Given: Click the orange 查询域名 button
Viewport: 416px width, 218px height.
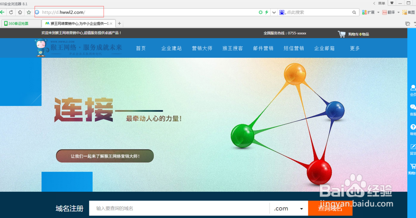Looking at the screenshot, I should click(330, 208).
